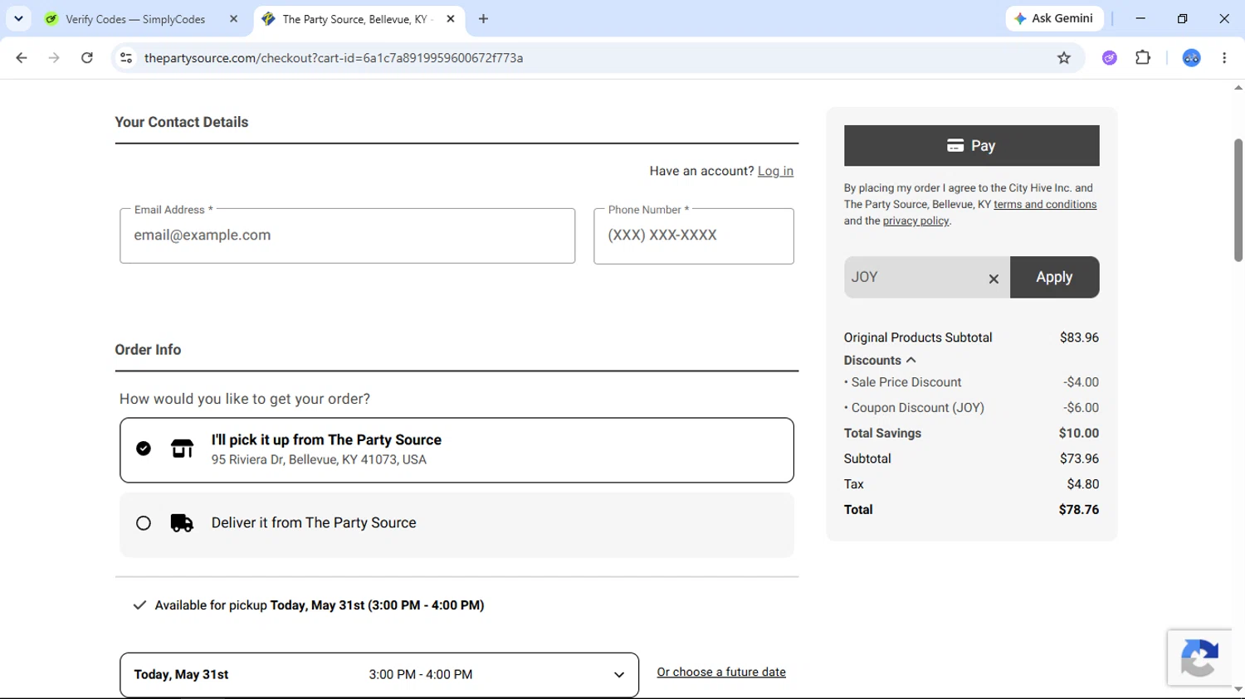1245x699 pixels.
Task: Click the Ask Gemini button
Action: 1054,18
